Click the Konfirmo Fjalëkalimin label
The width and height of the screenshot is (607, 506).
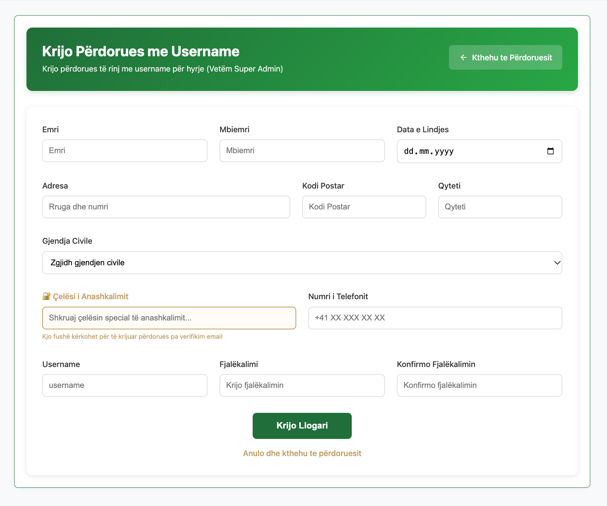click(x=436, y=364)
